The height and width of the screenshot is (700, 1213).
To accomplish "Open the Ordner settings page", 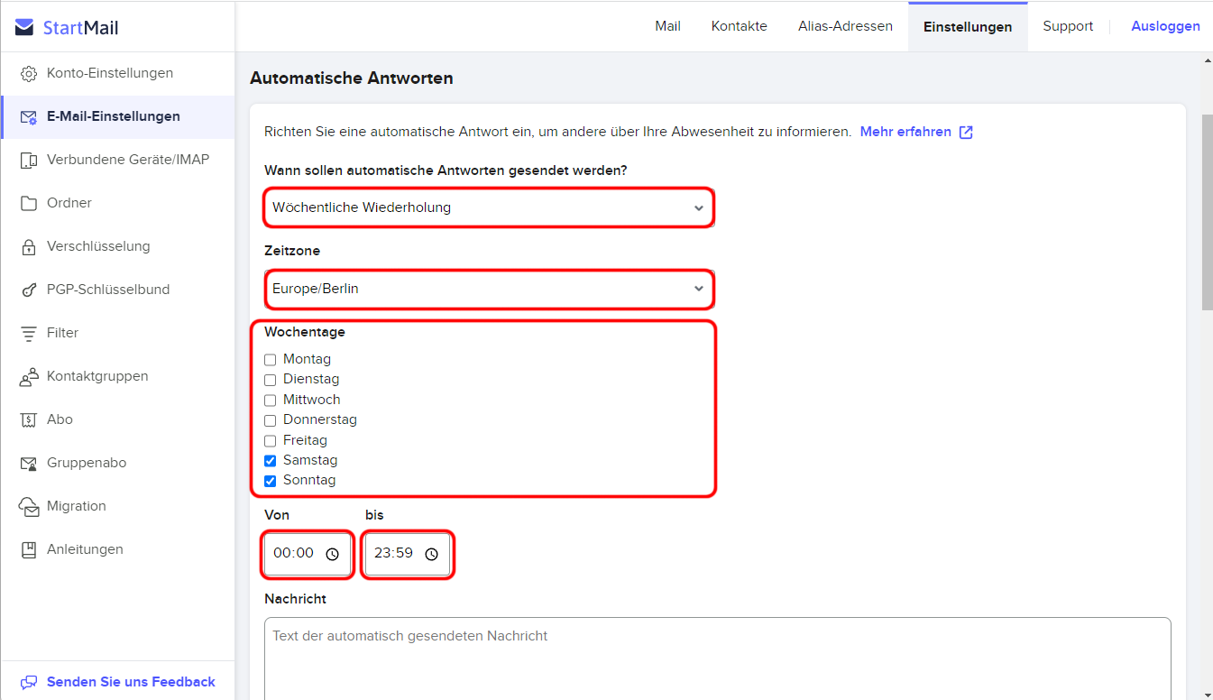I will (x=117, y=203).
